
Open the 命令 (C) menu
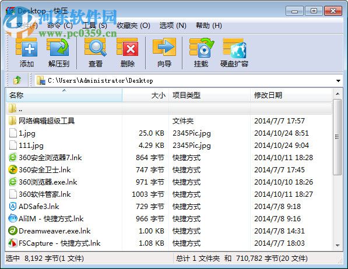[x=60, y=26]
